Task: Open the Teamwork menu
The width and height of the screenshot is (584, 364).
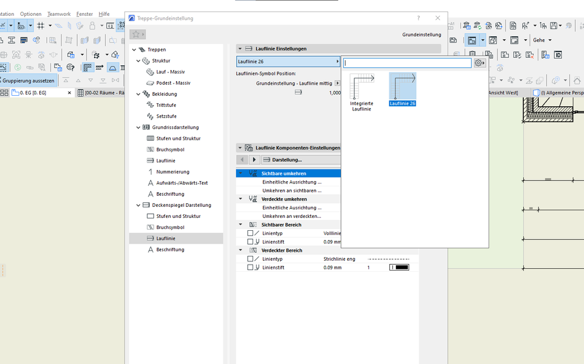Action: click(59, 14)
